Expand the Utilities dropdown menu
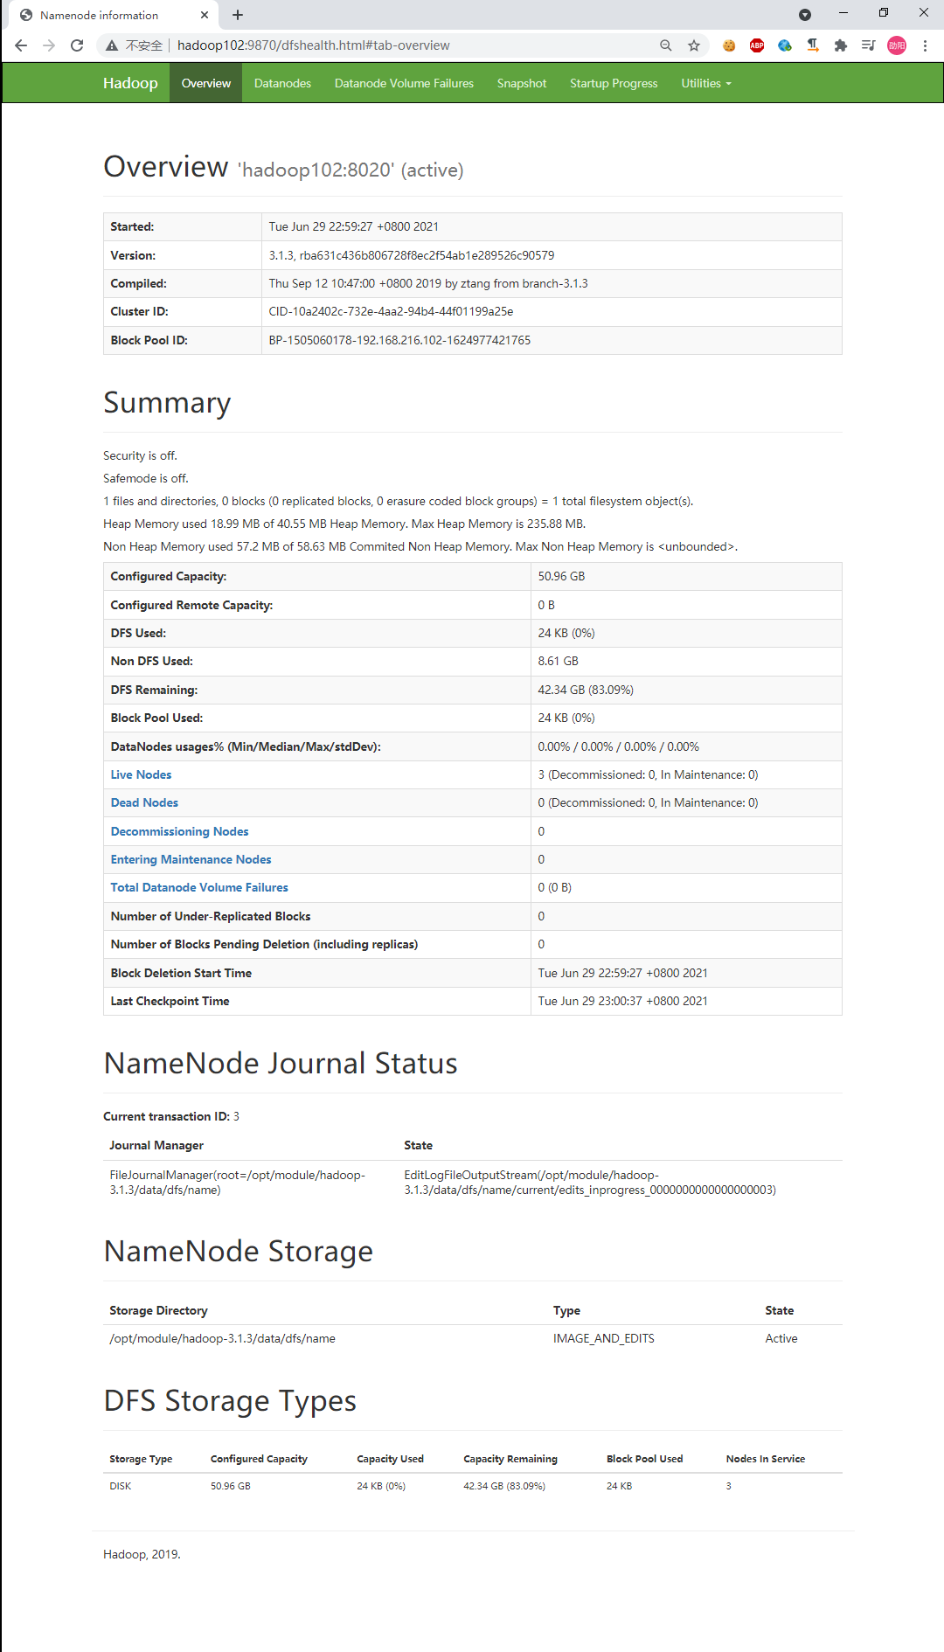This screenshot has height=1652, width=944. pyautogui.click(x=706, y=84)
